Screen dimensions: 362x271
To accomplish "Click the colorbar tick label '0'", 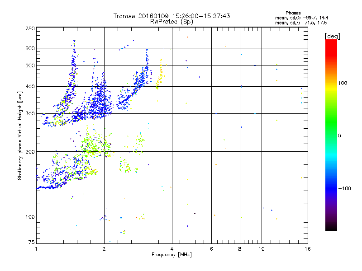I will 339,136.
